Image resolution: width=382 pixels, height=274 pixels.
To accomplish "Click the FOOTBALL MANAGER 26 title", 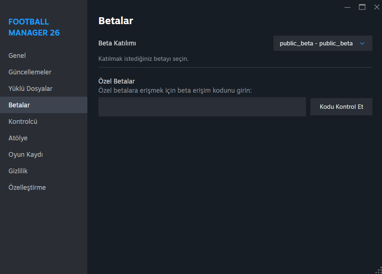I will tap(34, 27).
